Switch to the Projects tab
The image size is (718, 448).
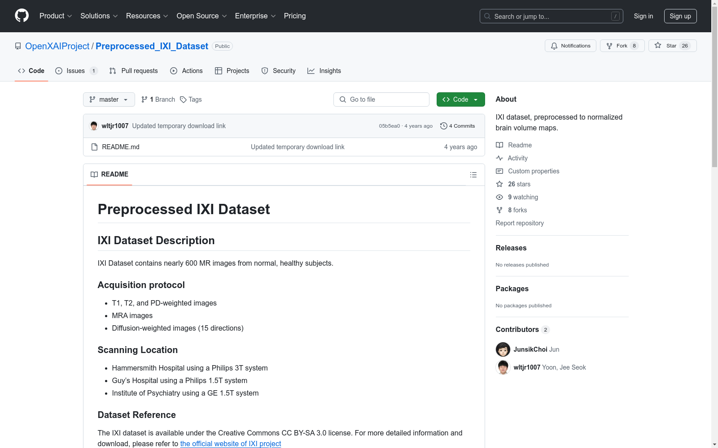(232, 71)
